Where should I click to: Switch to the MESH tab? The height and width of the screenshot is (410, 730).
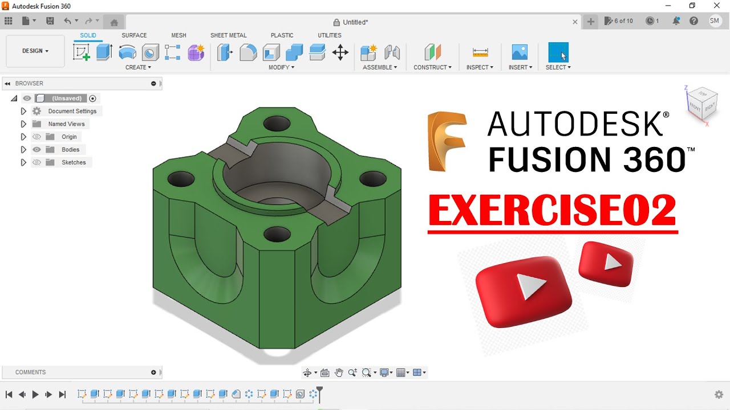click(179, 35)
